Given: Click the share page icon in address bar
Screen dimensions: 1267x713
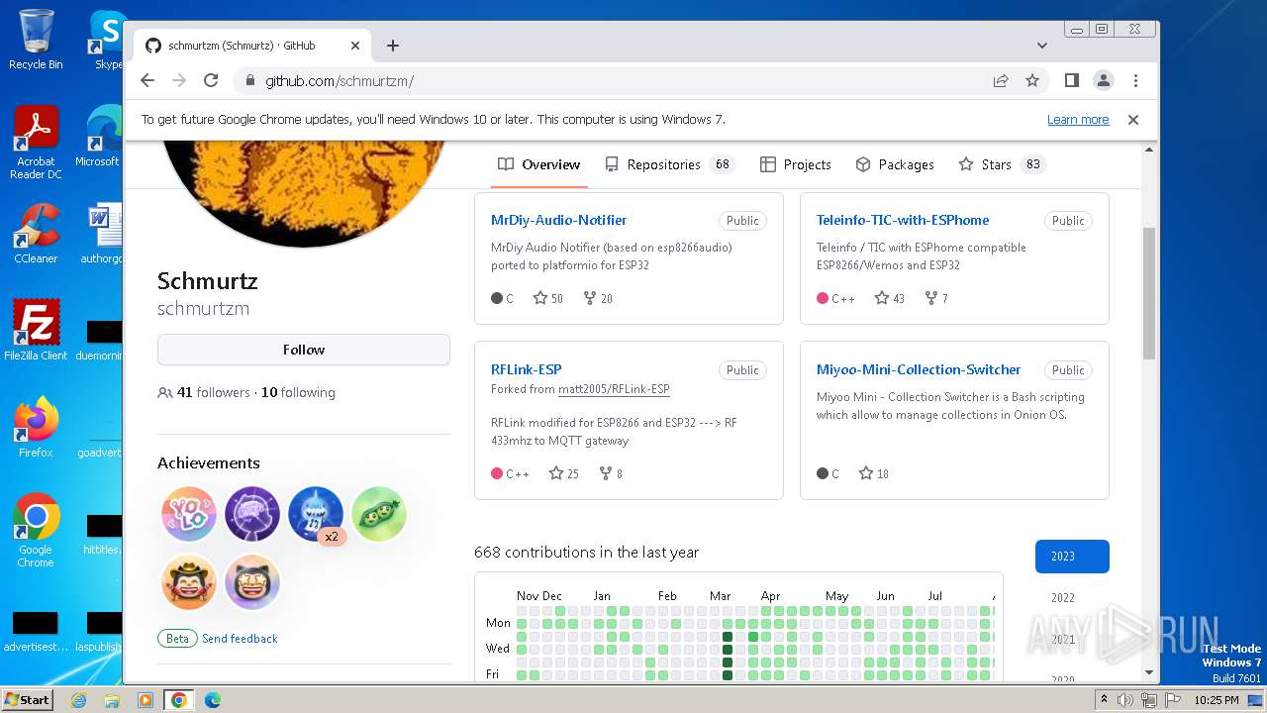Looking at the screenshot, I should [x=1001, y=80].
